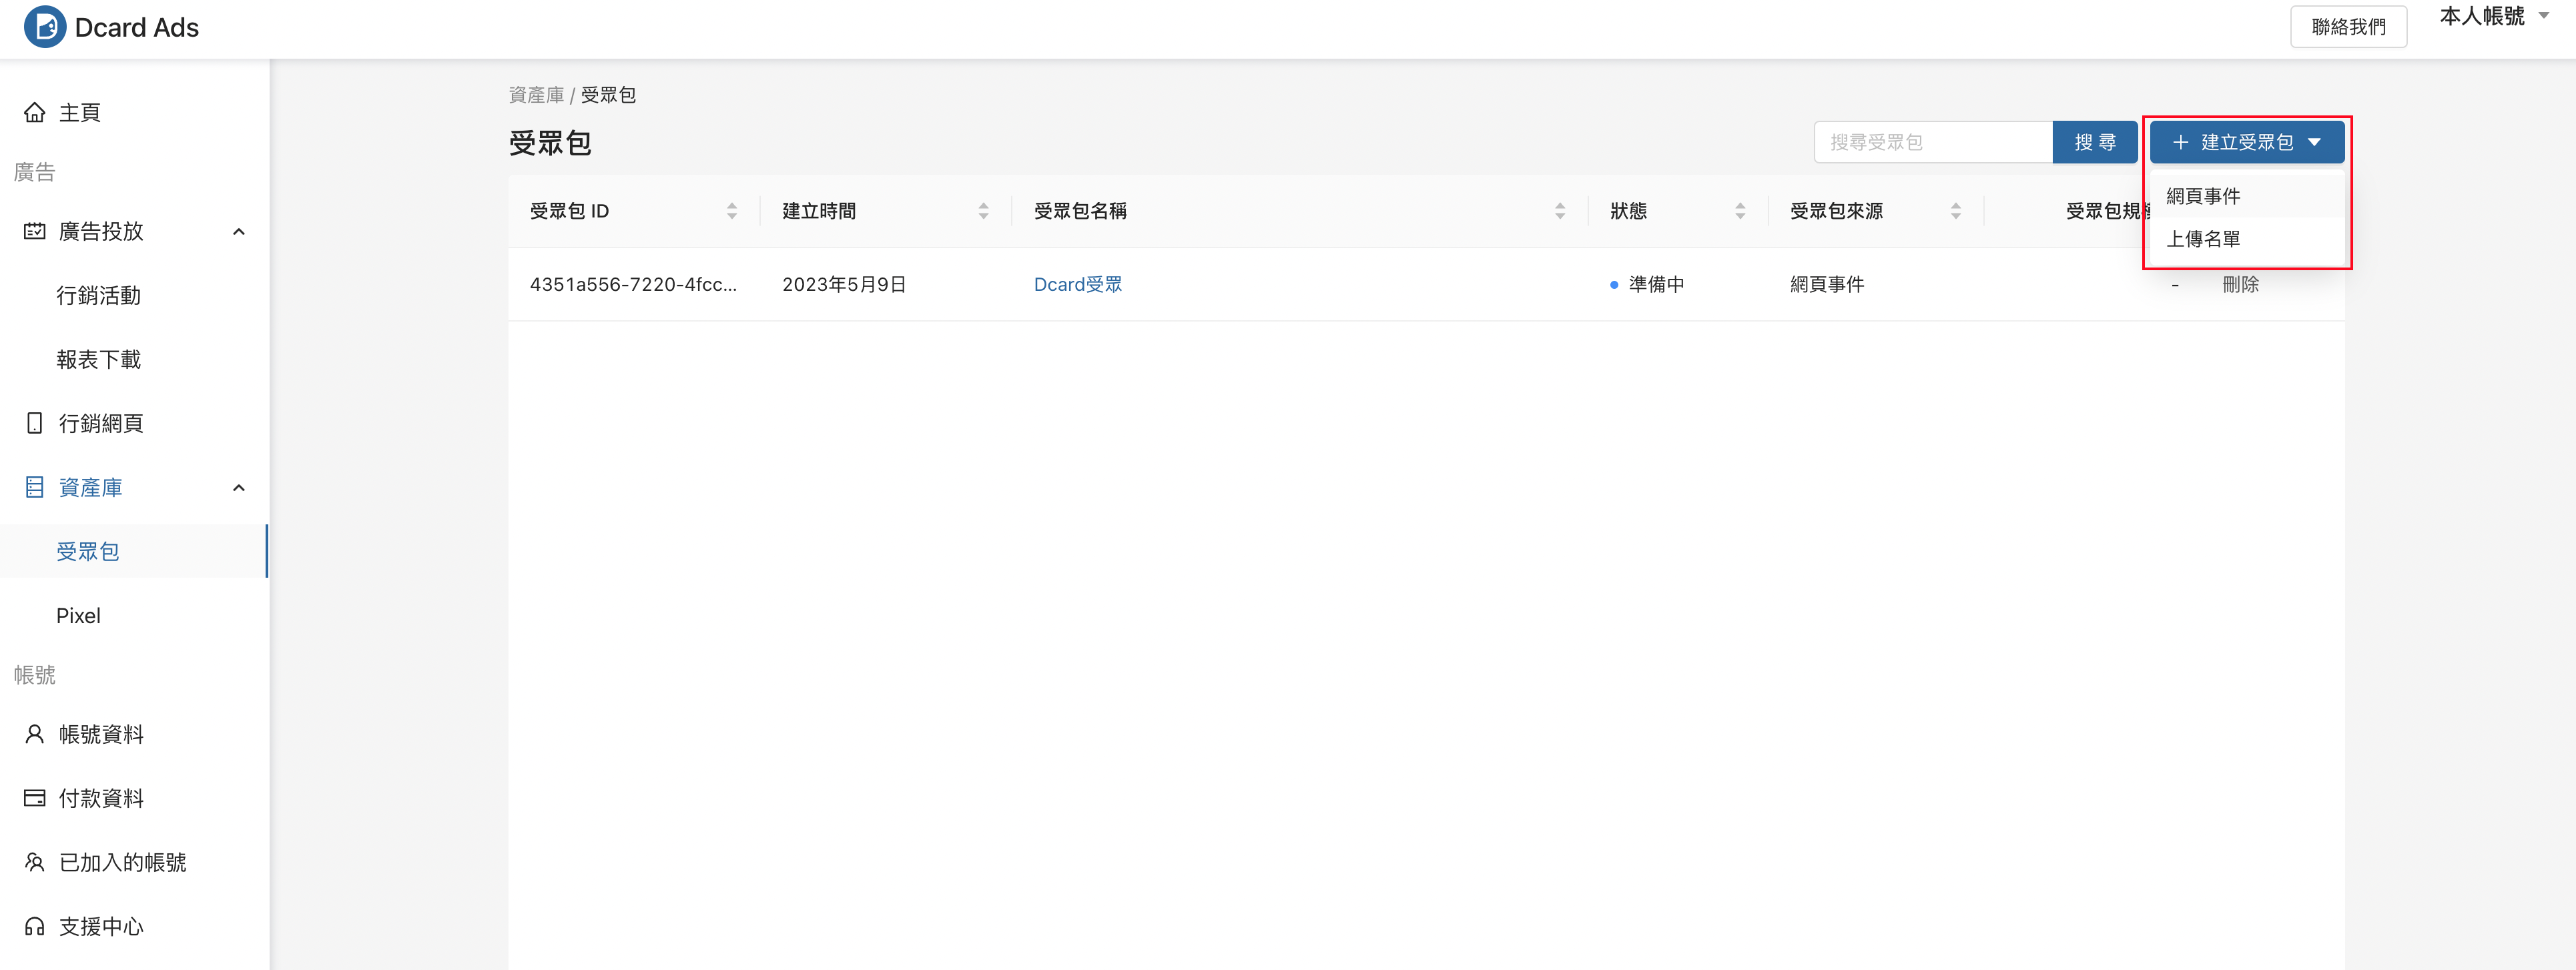Open 行銷活動 in the sidebar
Image resolution: width=2576 pixels, height=970 pixels.
(x=99, y=295)
